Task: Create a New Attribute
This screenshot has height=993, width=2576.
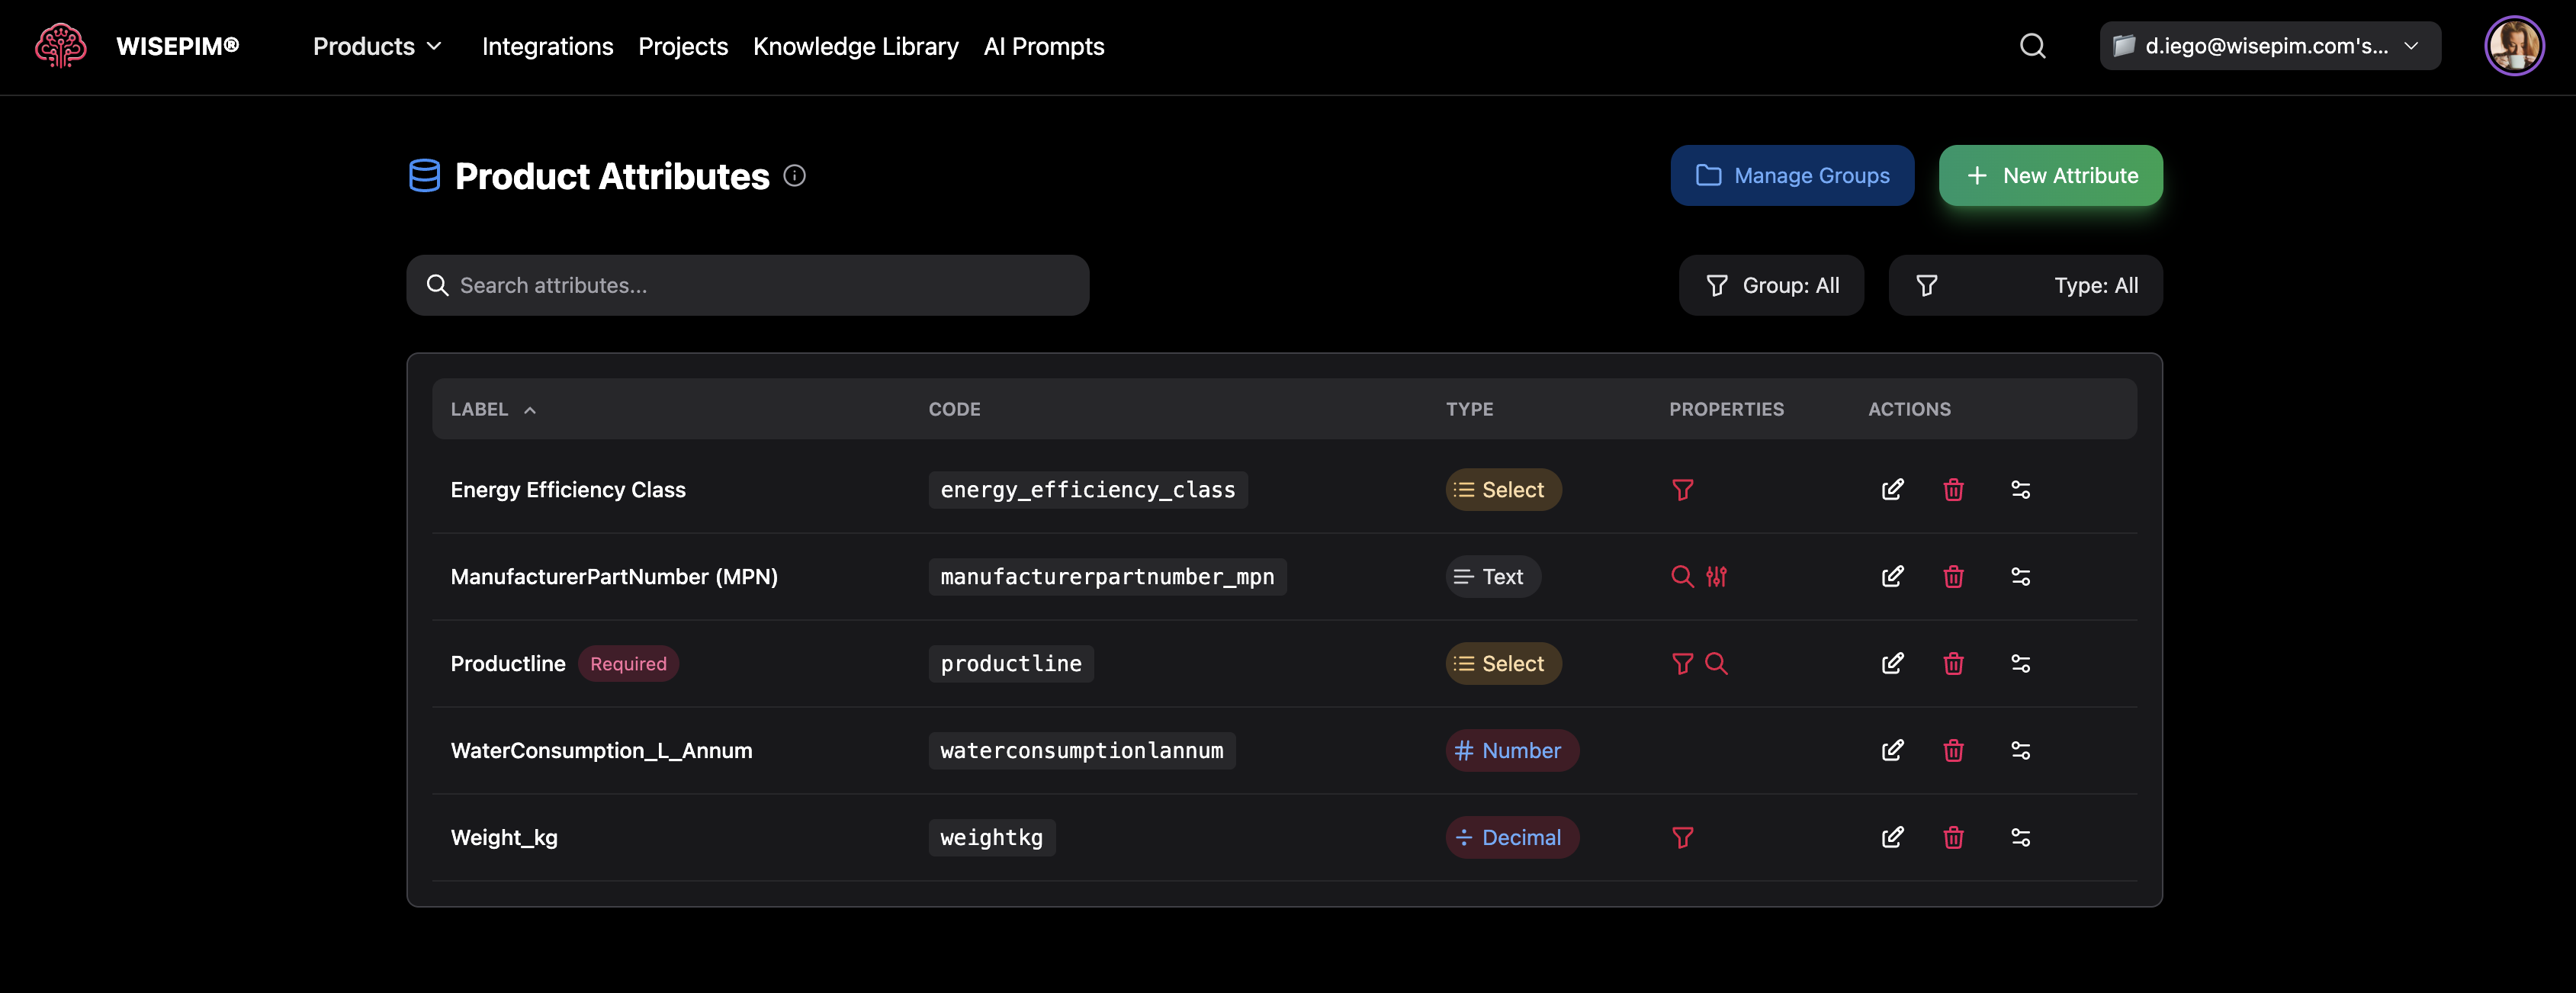Action: tap(2050, 176)
